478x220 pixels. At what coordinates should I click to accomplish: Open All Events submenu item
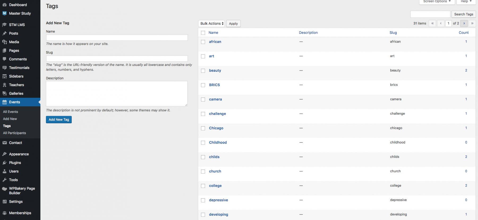(11, 112)
